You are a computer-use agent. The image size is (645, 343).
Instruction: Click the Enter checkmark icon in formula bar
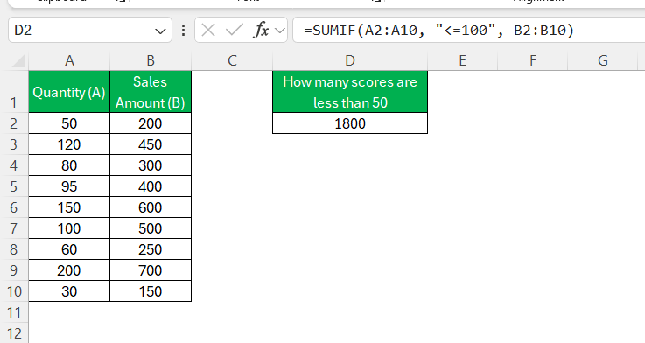tap(234, 30)
